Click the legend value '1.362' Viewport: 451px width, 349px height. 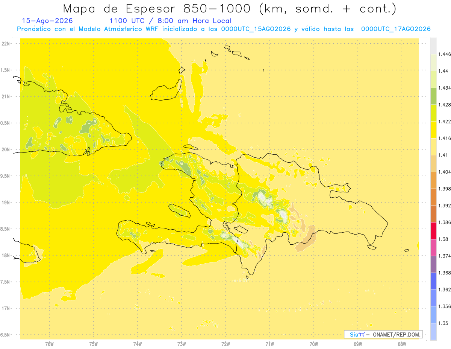(445, 290)
